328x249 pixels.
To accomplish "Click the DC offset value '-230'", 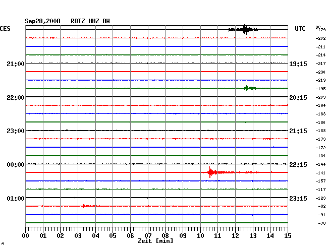I will point(320,72).
